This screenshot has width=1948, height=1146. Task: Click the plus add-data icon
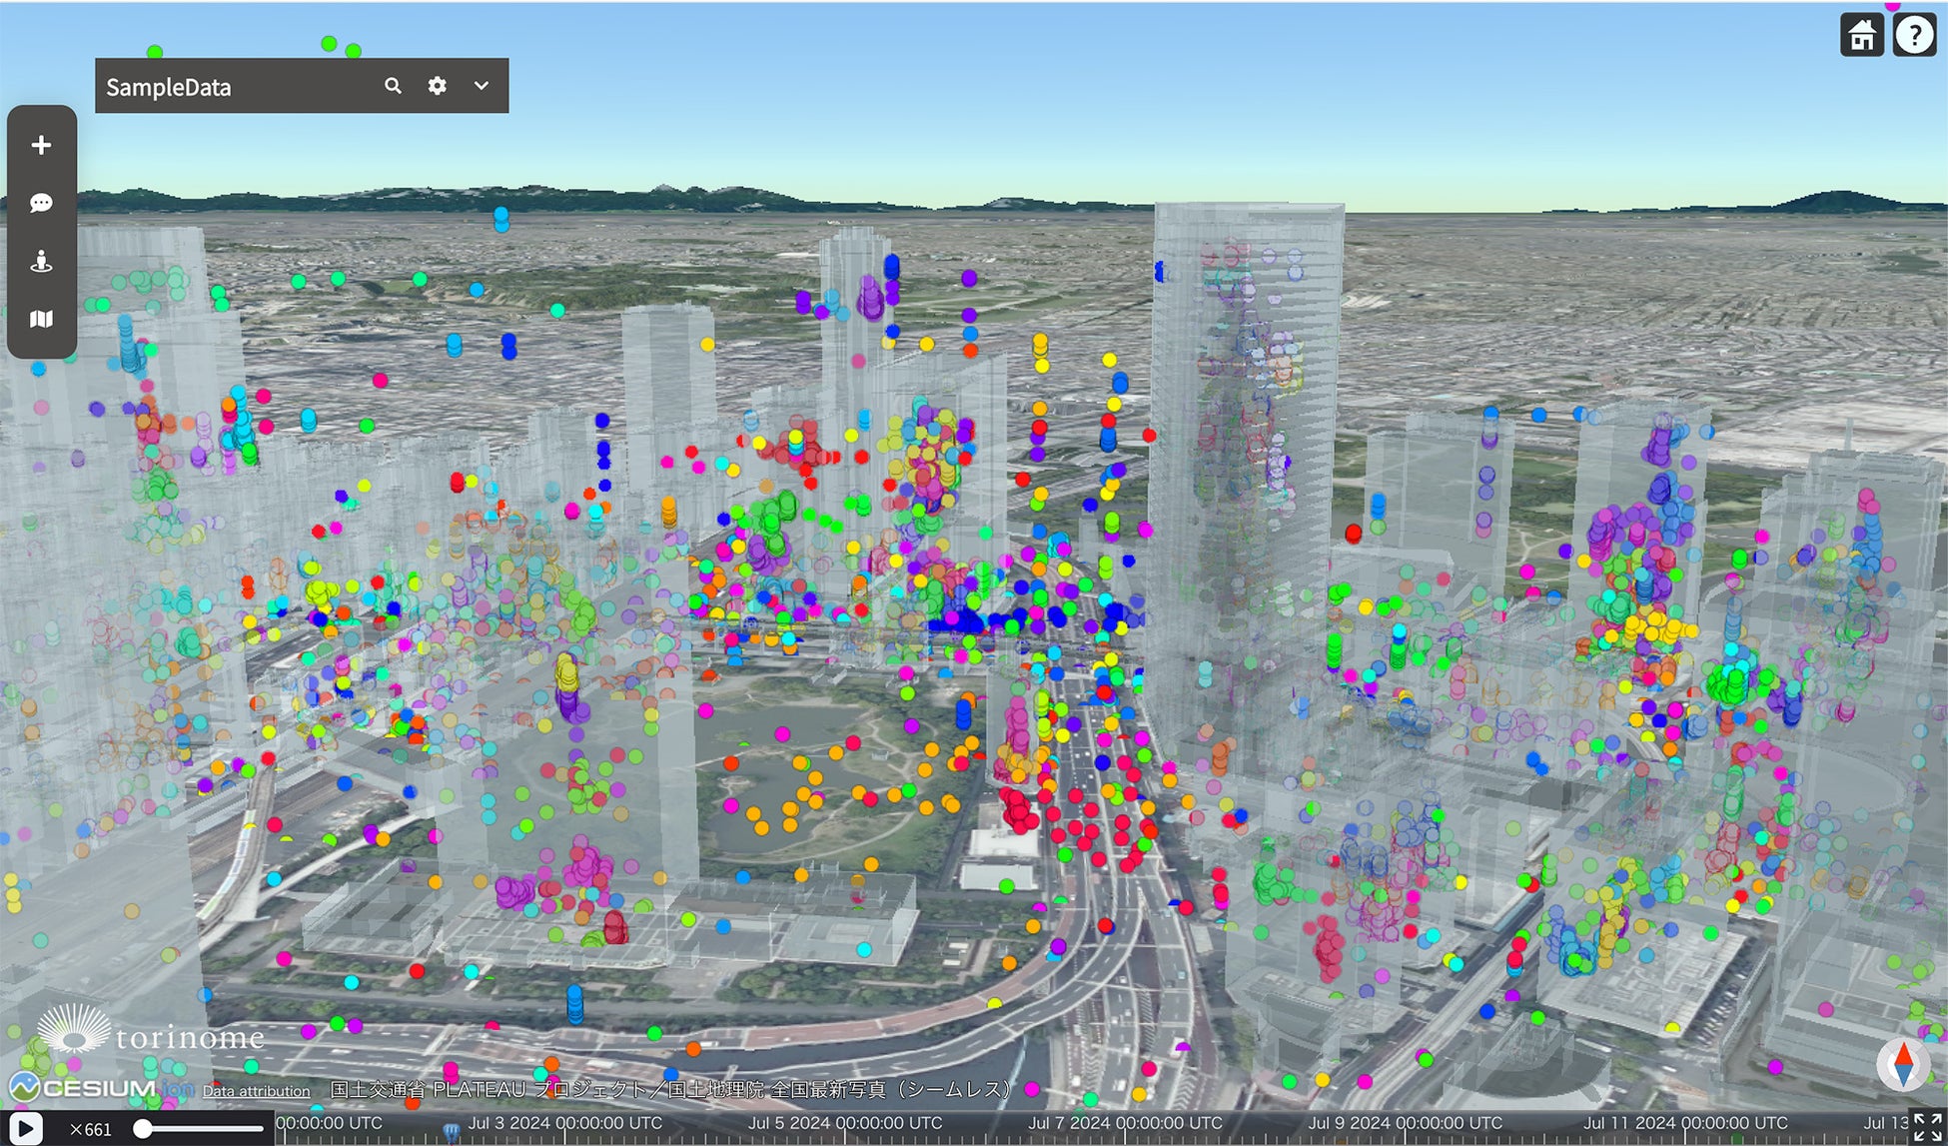(41, 146)
